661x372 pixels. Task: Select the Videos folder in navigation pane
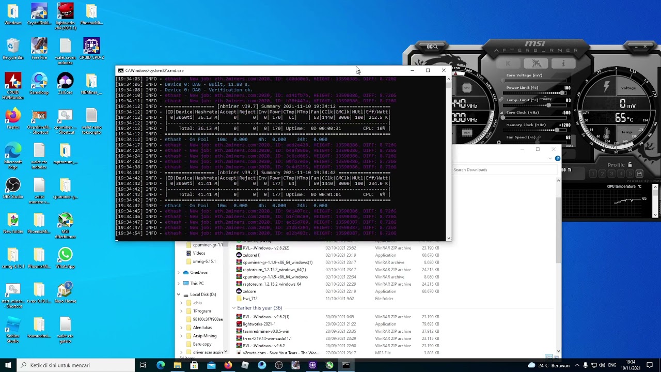click(199, 253)
